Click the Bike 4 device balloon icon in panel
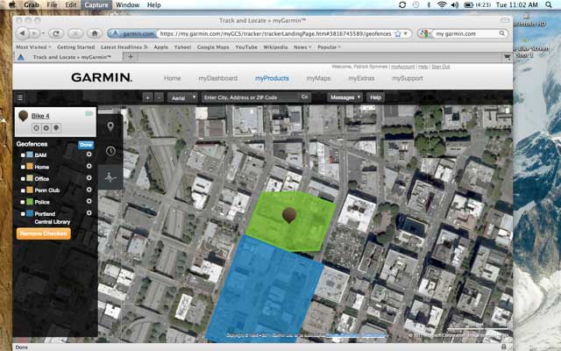This screenshot has width=561, height=351. [x=24, y=116]
